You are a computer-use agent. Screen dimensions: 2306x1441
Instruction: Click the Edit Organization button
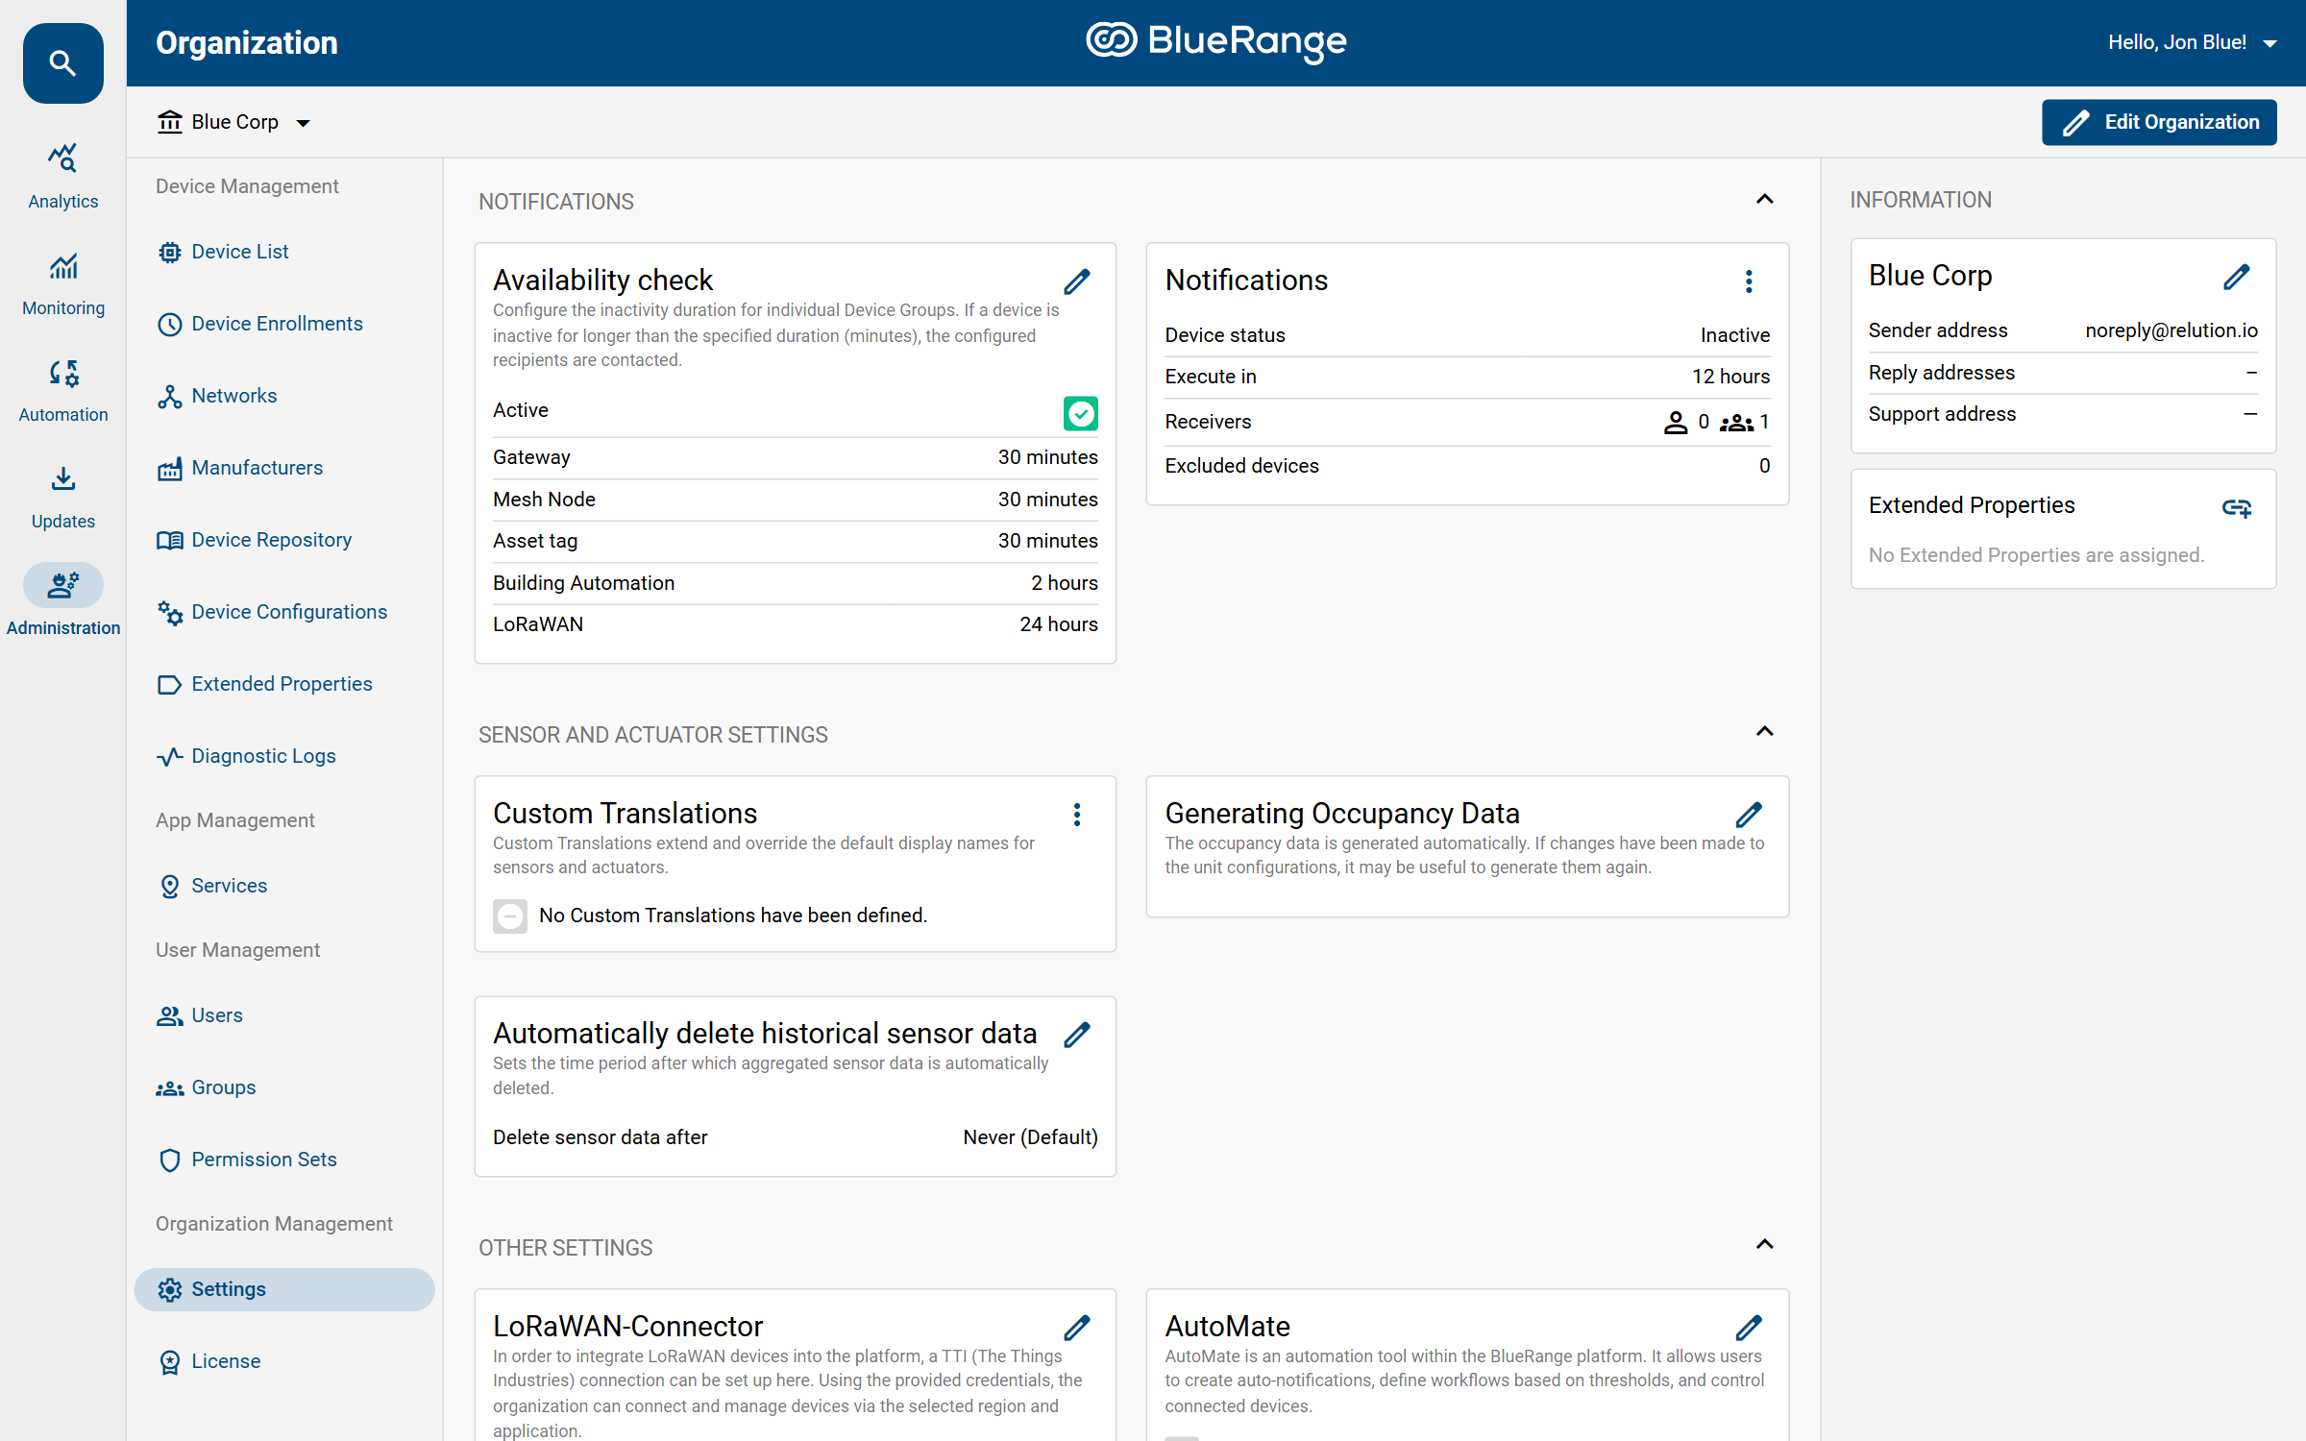[x=2159, y=122]
